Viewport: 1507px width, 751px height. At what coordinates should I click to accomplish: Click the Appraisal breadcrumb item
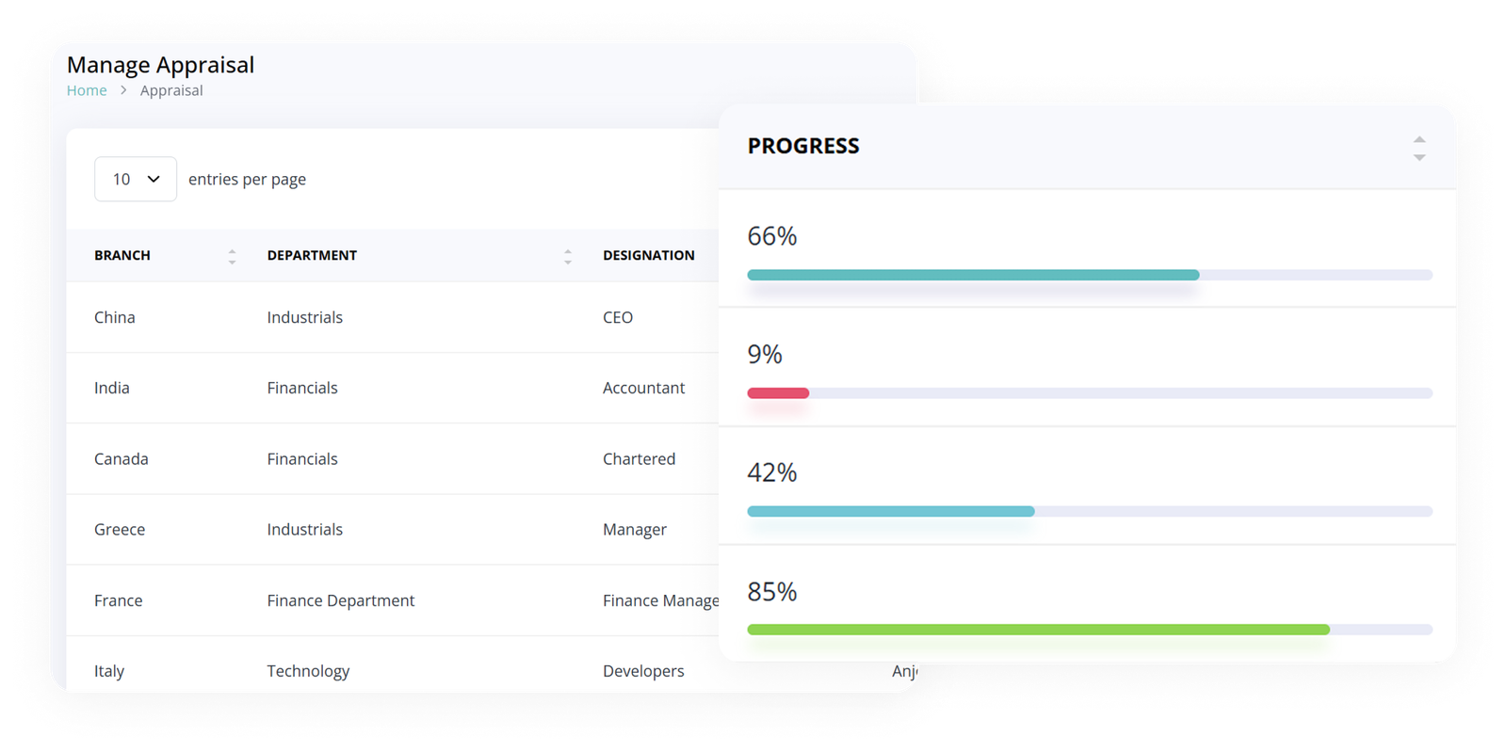[171, 90]
